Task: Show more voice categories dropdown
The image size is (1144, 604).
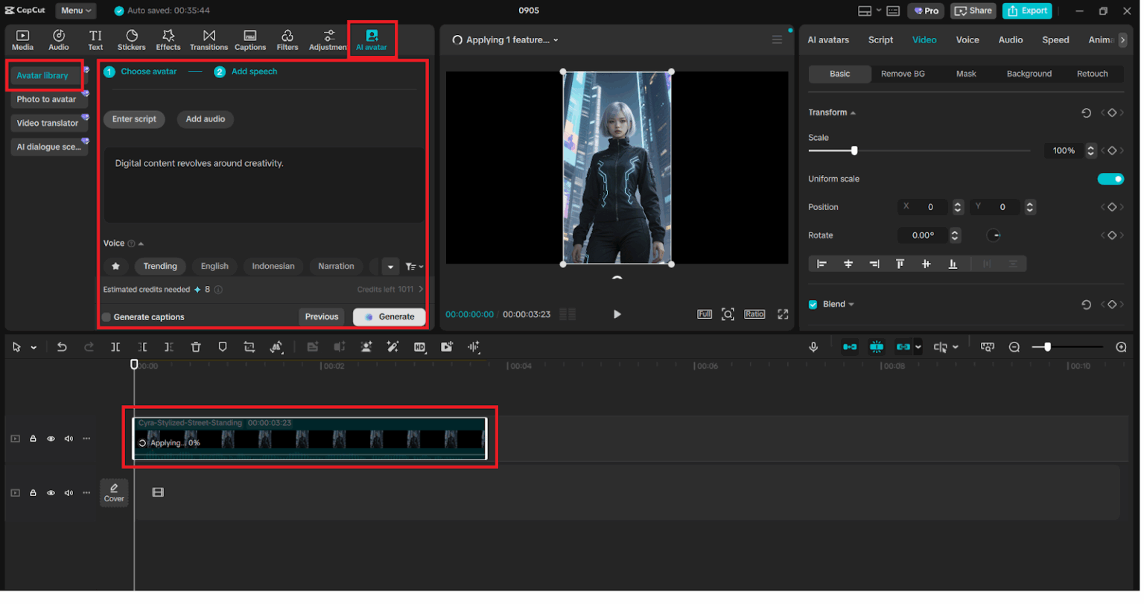Action: pyautogui.click(x=392, y=267)
